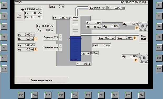Click orange P button under lower fan Gв
The height and width of the screenshot is (99, 163).
click(x=136, y=60)
